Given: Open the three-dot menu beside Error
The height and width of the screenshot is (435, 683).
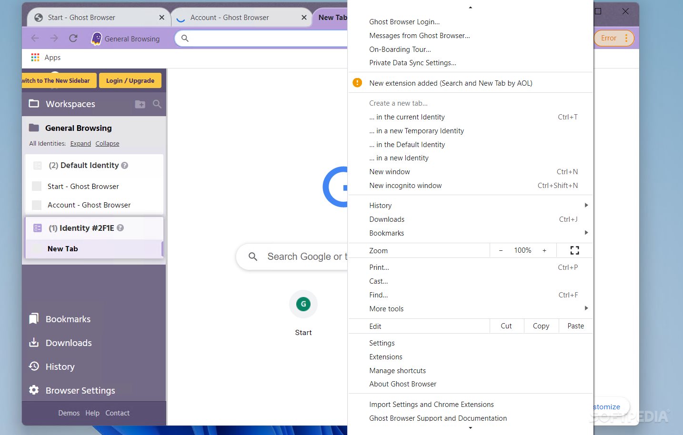Looking at the screenshot, I should [626, 38].
